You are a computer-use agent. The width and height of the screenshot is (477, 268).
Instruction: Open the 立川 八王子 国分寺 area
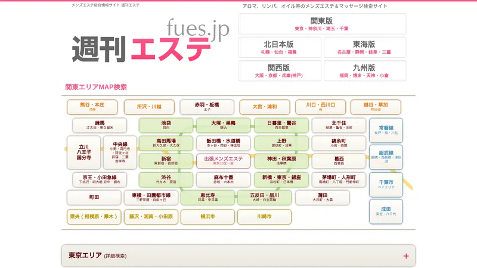pos(83,152)
